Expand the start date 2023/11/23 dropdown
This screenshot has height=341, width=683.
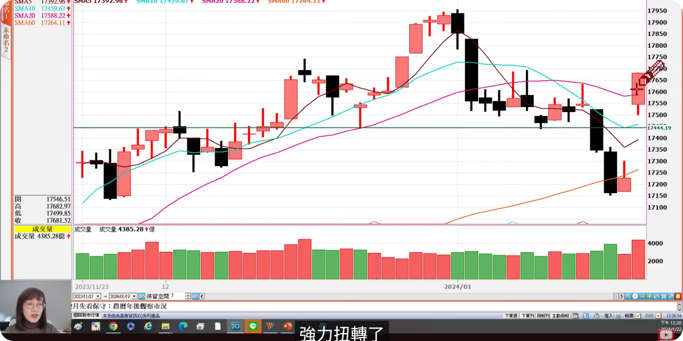click(x=98, y=296)
